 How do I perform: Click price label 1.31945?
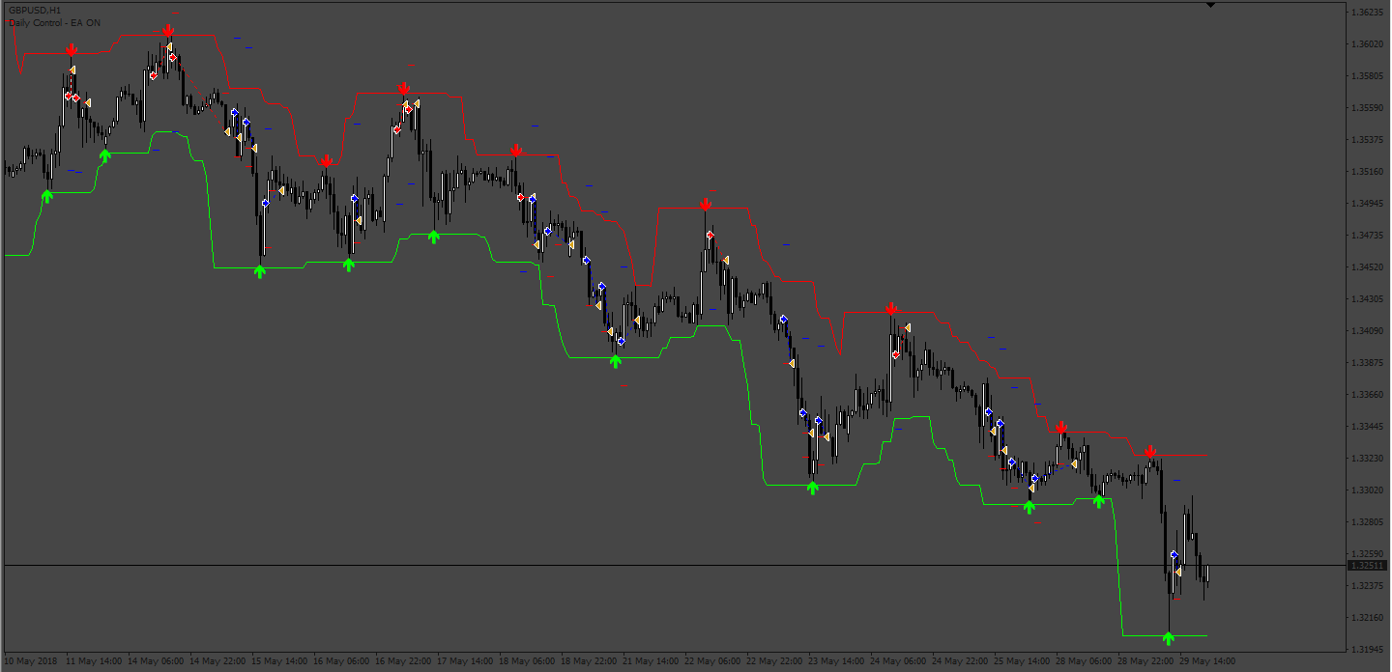[1369, 650]
